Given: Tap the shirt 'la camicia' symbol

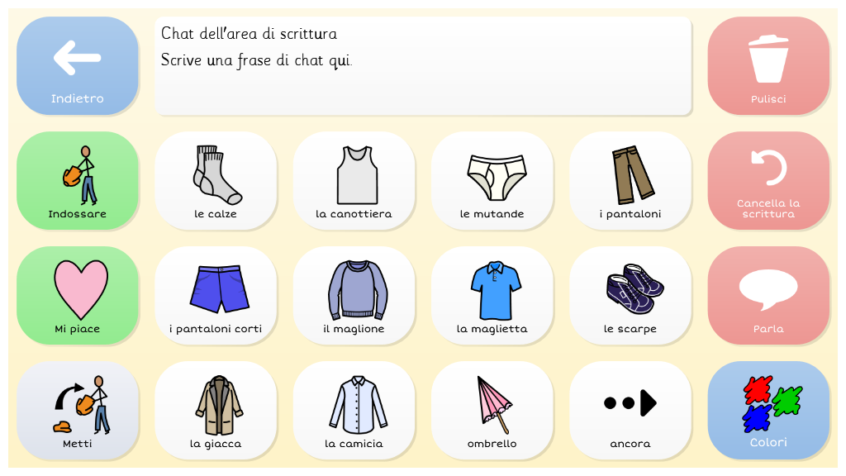Looking at the screenshot, I should pyautogui.click(x=354, y=411).
